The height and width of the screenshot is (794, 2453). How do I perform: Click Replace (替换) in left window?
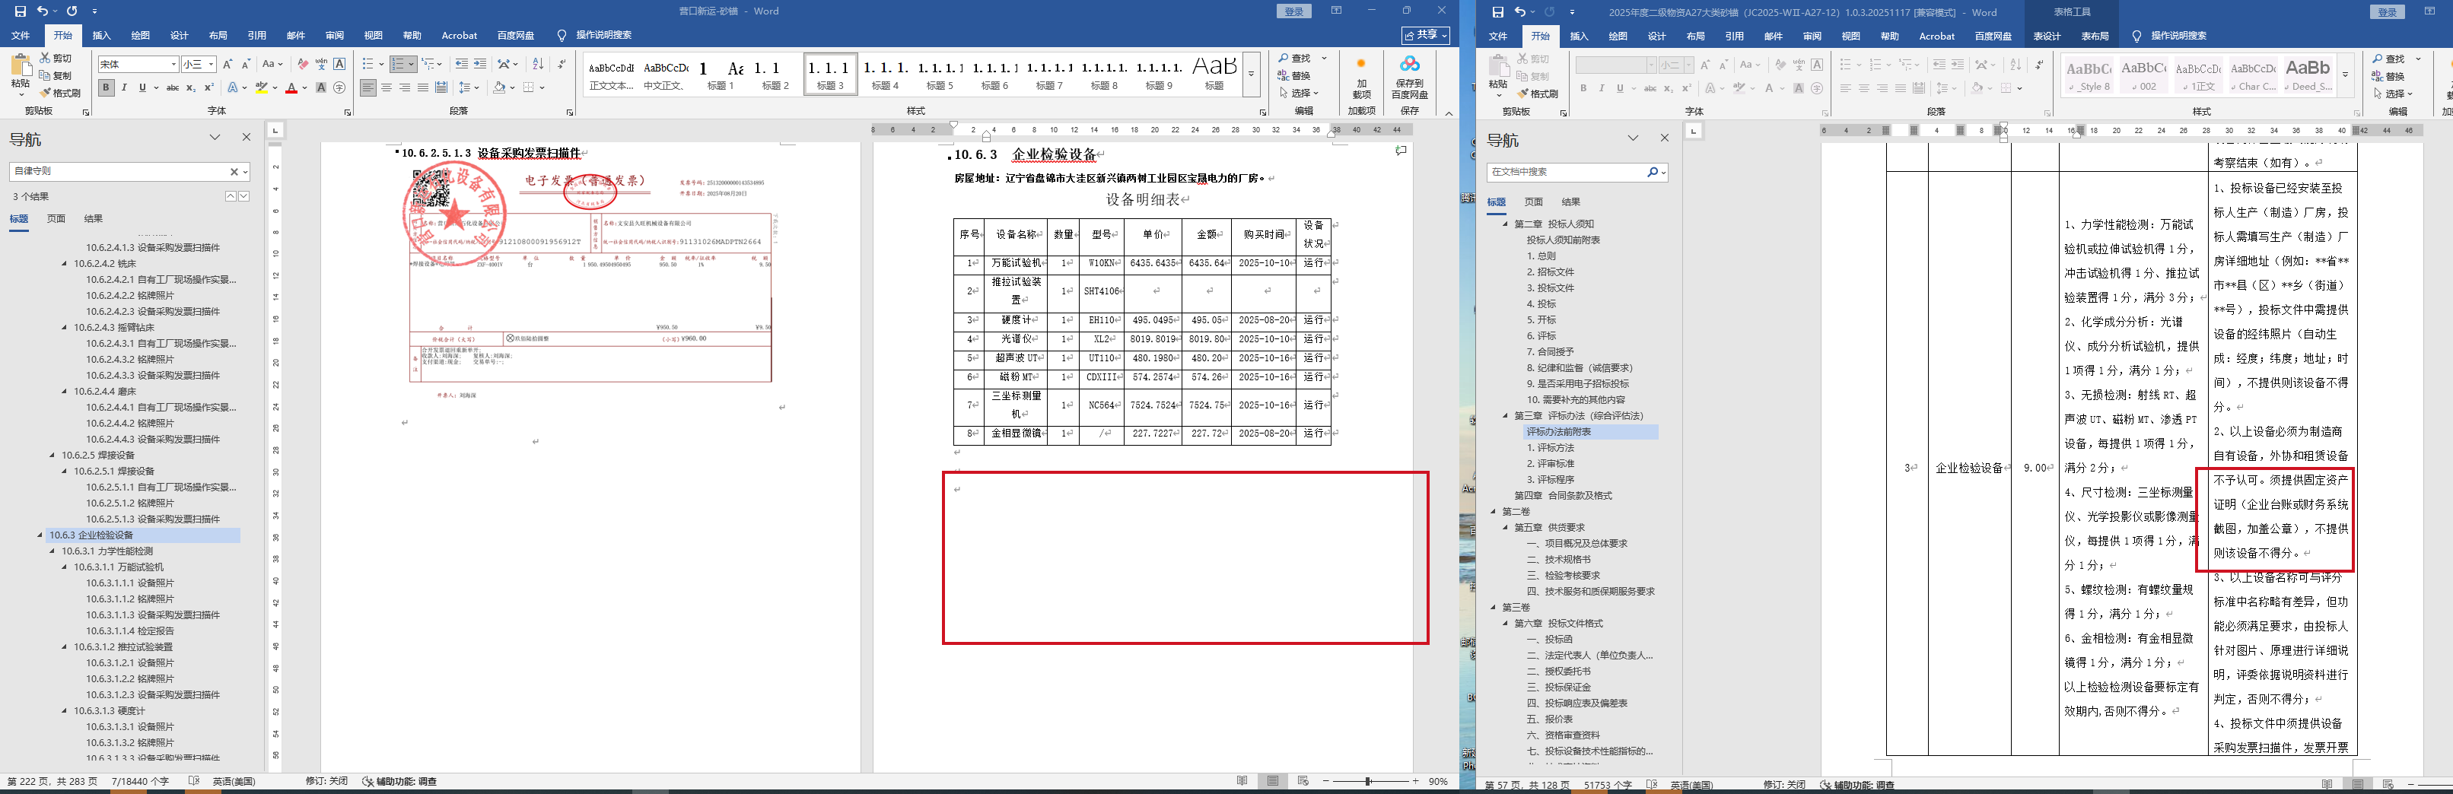(x=1295, y=75)
